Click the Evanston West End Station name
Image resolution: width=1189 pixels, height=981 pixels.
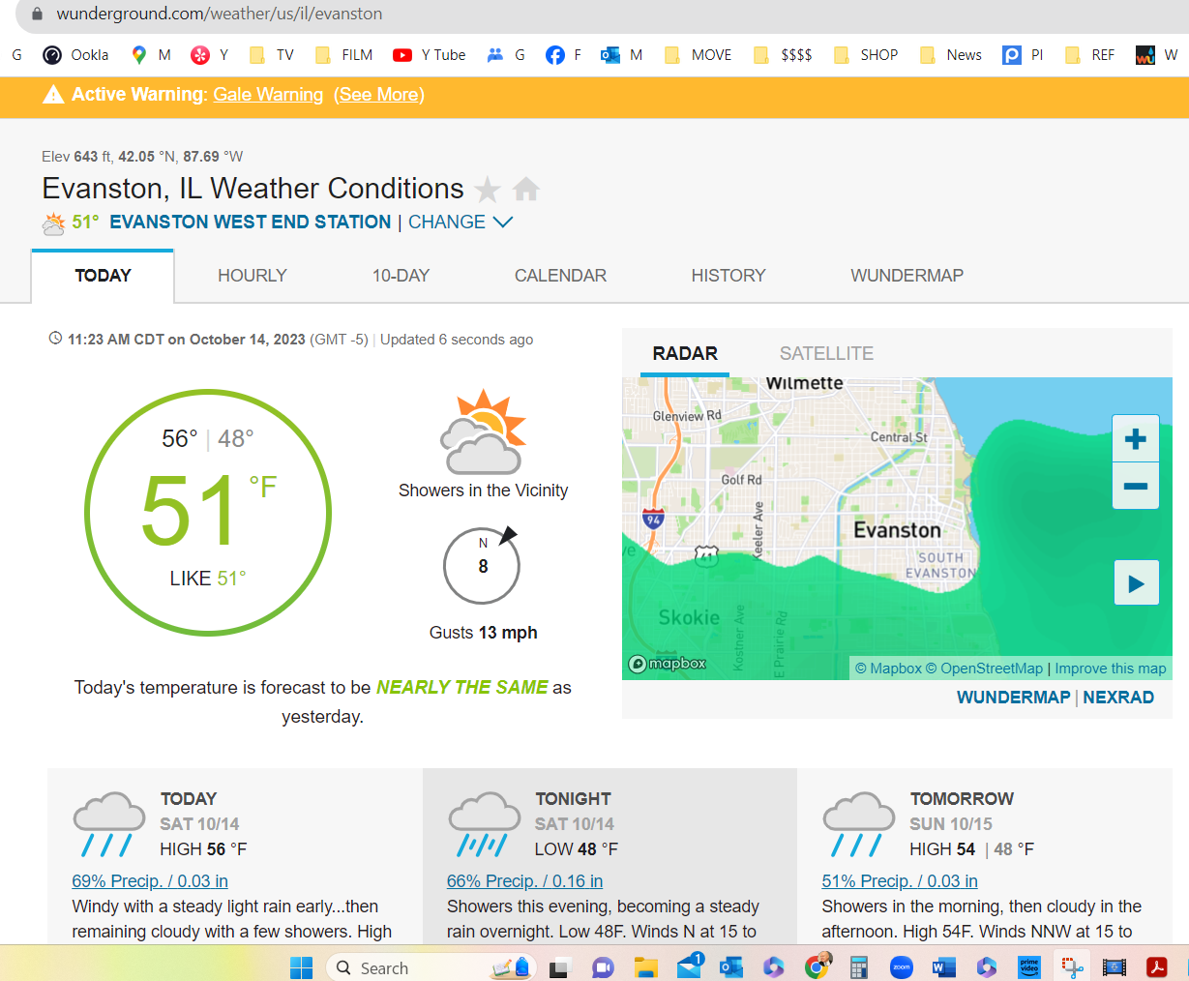(x=251, y=222)
